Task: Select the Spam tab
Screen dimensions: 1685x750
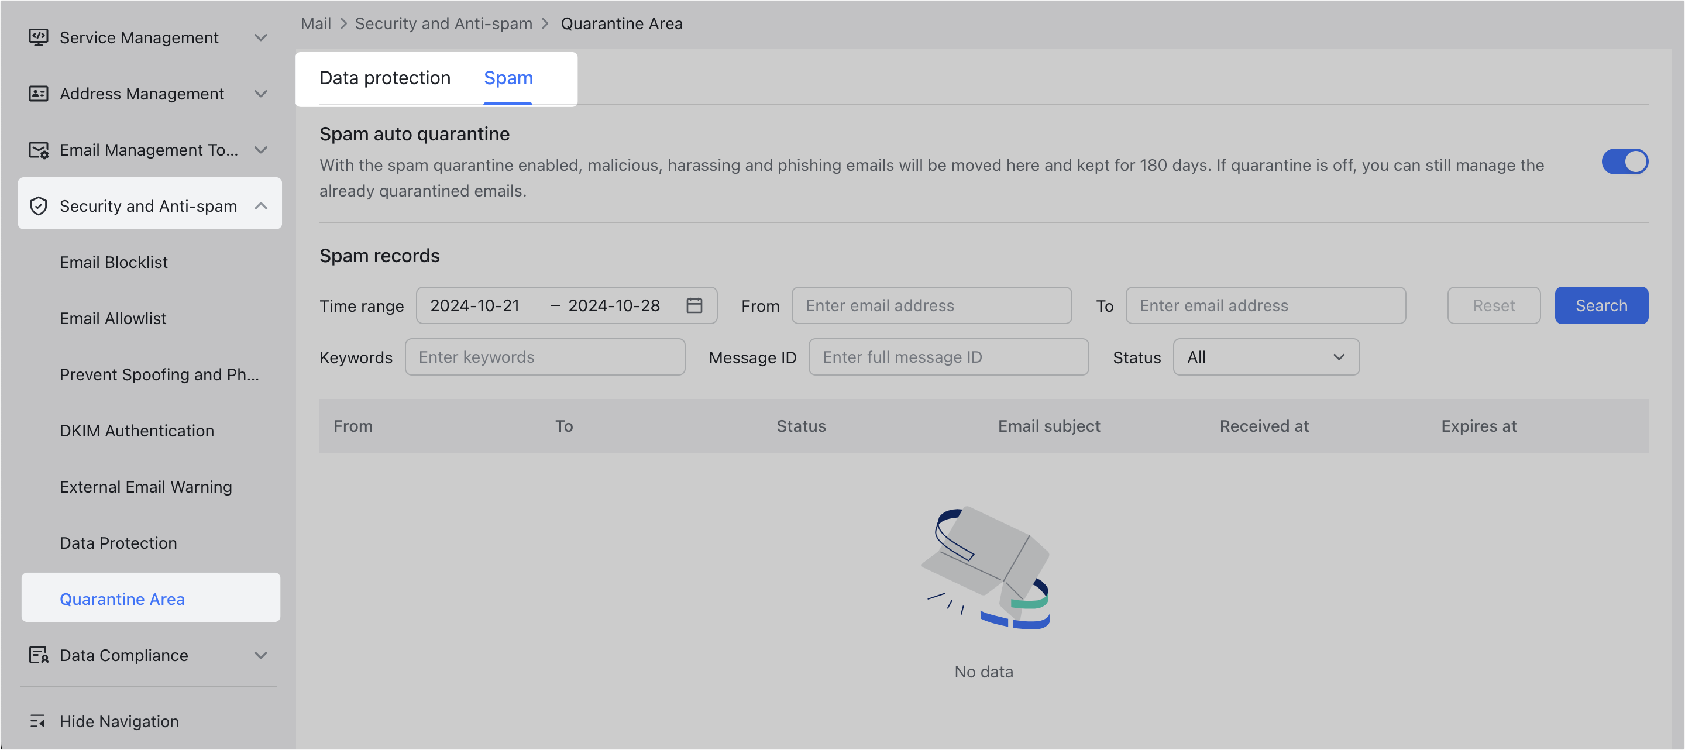Action: [x=508, y=78]
